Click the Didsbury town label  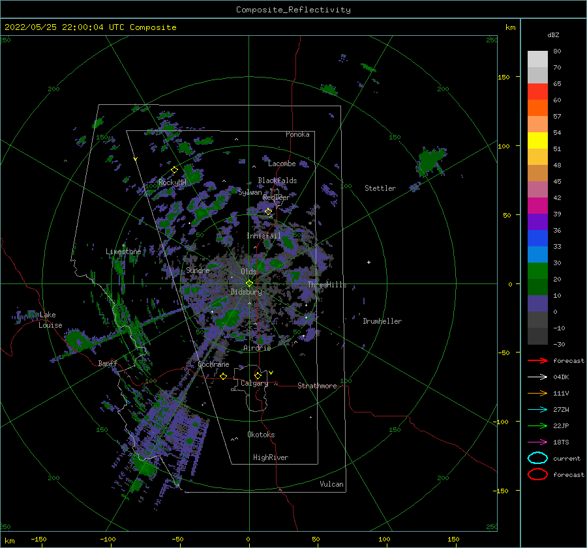click(x=246, y=292)
